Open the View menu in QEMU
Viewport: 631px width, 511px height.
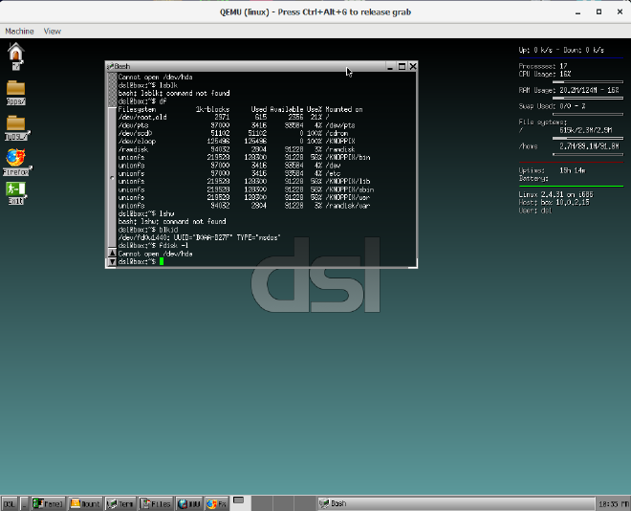click(53, 31)
